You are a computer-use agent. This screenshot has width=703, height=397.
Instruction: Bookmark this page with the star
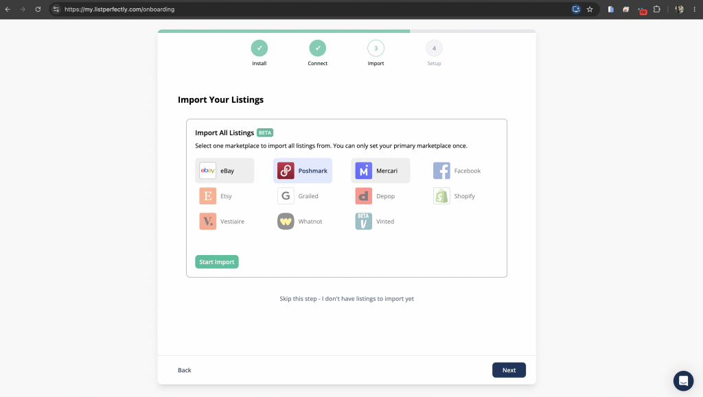click(x=590, y=9)
